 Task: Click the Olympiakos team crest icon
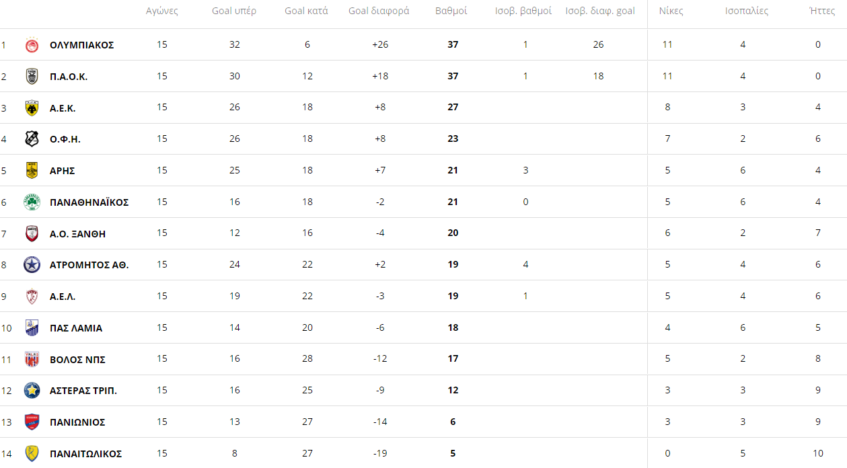pyautogui.click(x=32, y=45)
